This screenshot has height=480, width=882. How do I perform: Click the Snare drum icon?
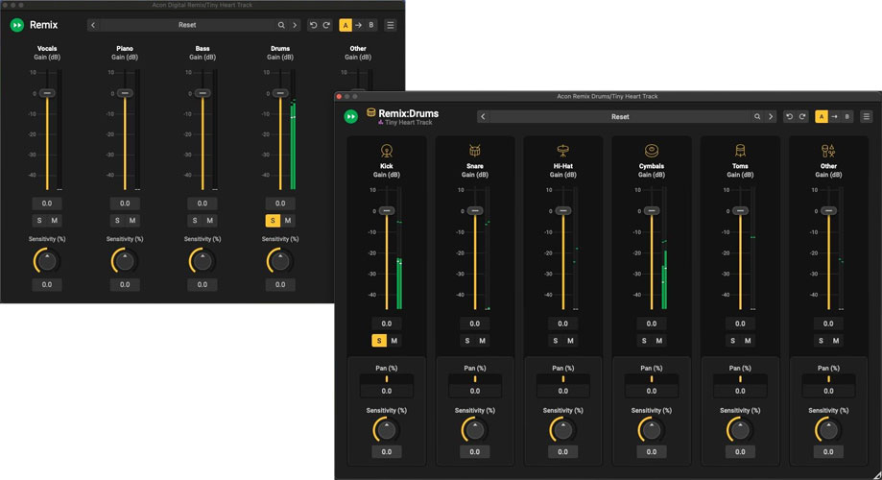tap(474, 151)
